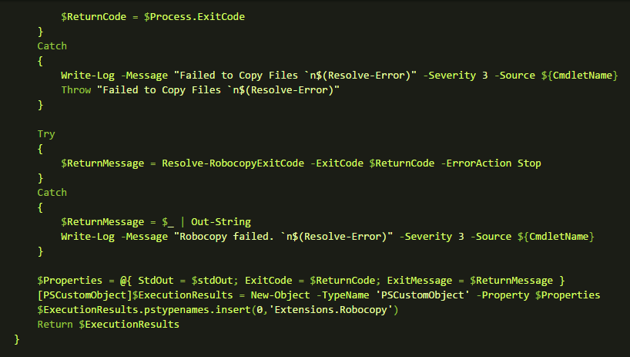Click Resolve-RobocopyExitCode function call
The height and width of the screenshot is (357, 630).
pos(233,163)
